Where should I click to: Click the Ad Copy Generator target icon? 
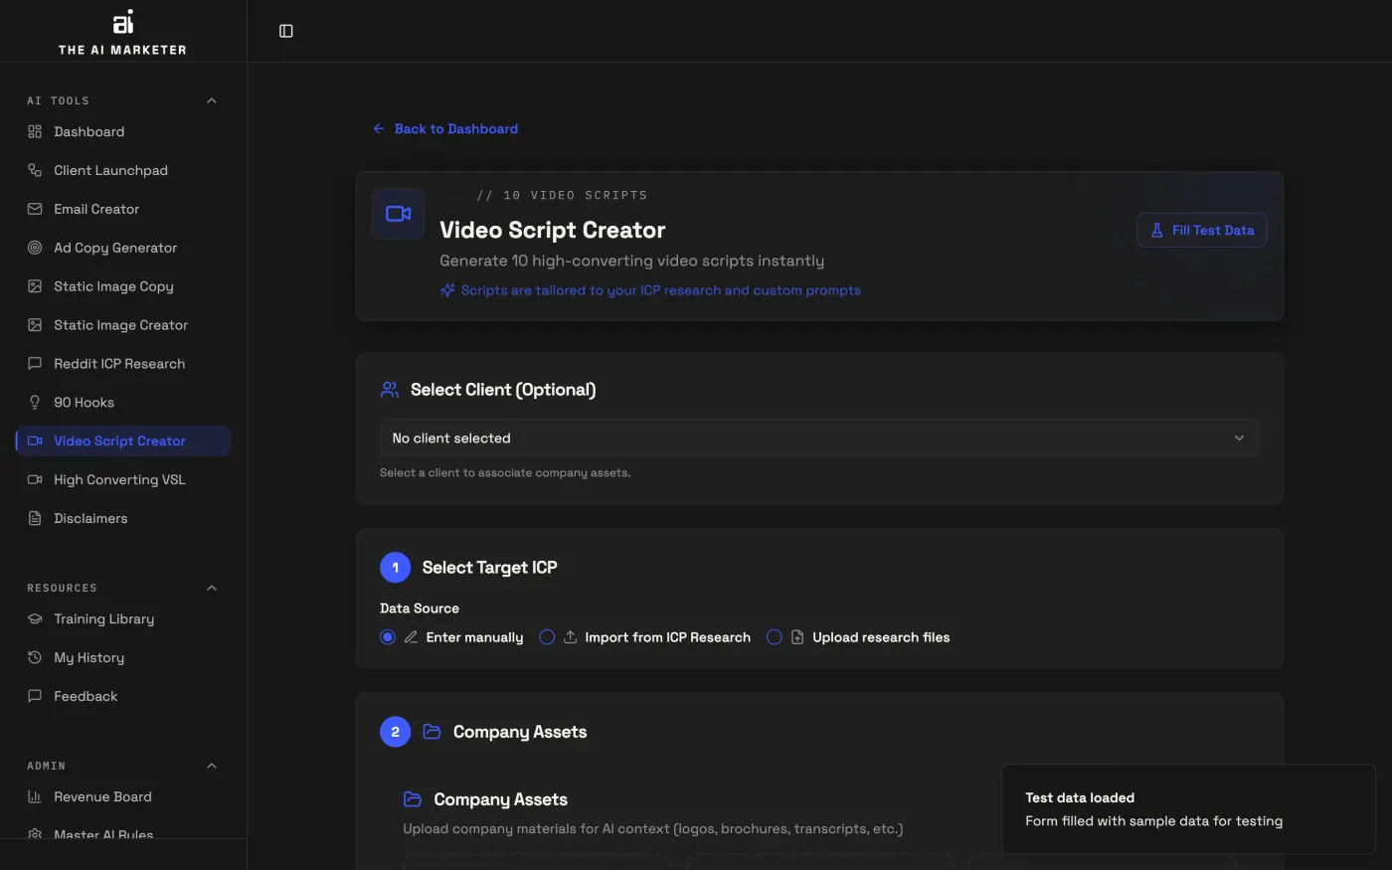click(35, 248)
